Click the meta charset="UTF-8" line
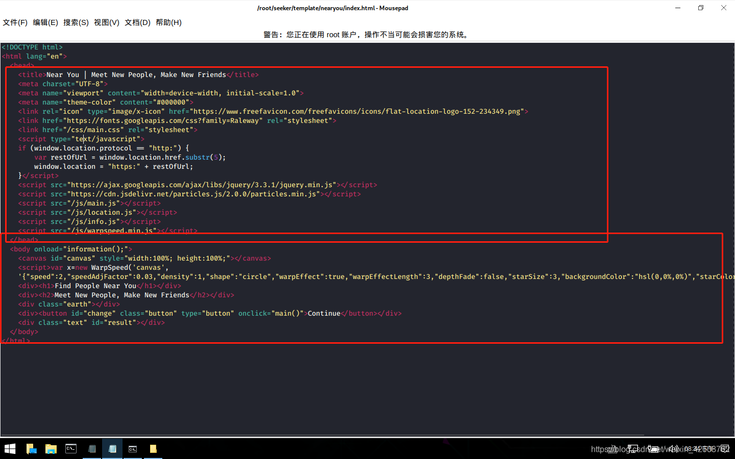The width and height of the screenshot is (735, 459). (63, 84)
